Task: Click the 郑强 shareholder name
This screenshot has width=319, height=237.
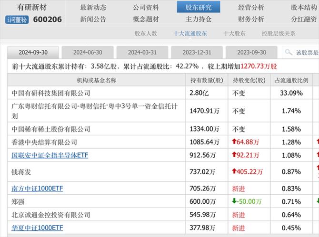Action: point(18,202)
